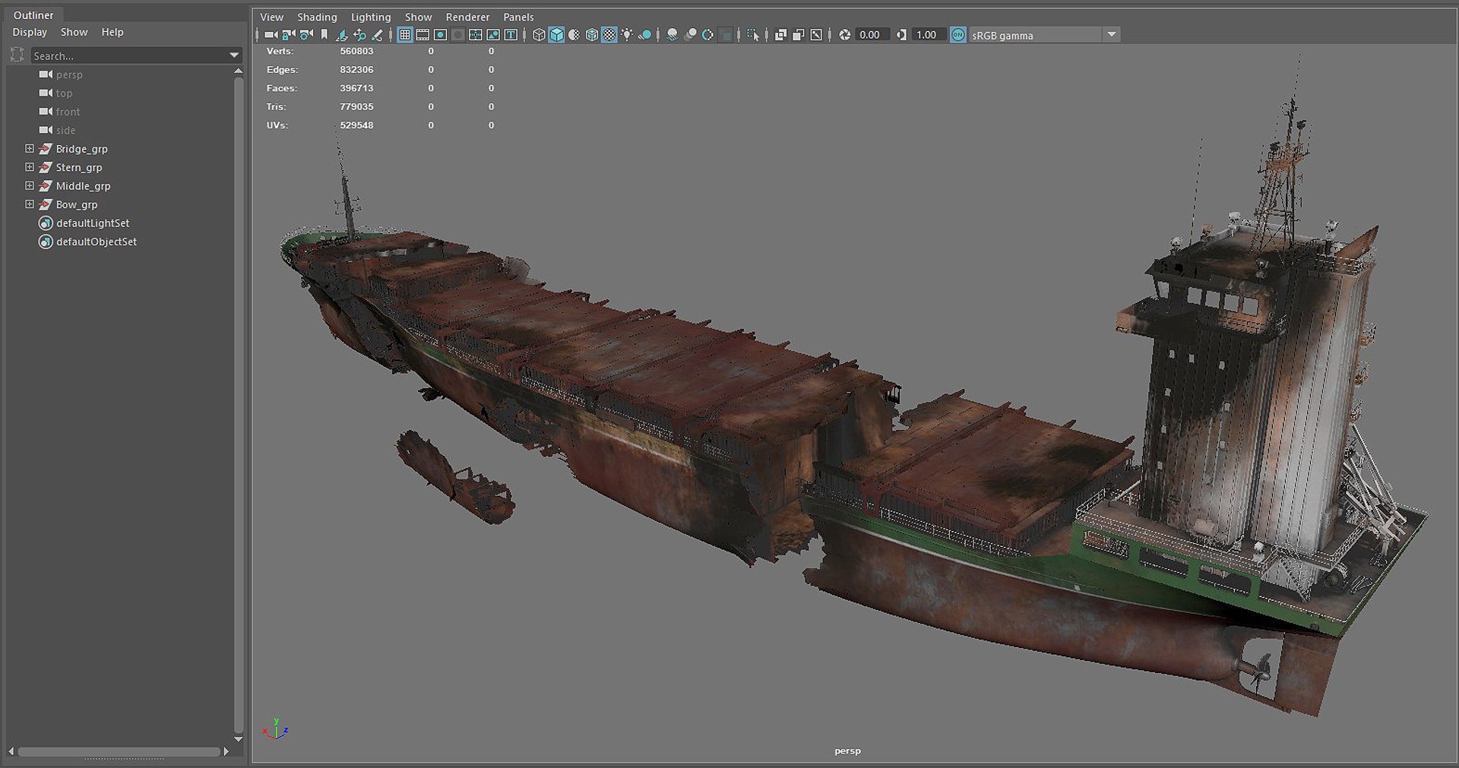Toggle the Textured display checker icon
The width and height of the screenshot is (1459, 768).
[609, 35]
